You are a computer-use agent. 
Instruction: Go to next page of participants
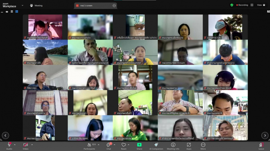click(x=265, y=135)
